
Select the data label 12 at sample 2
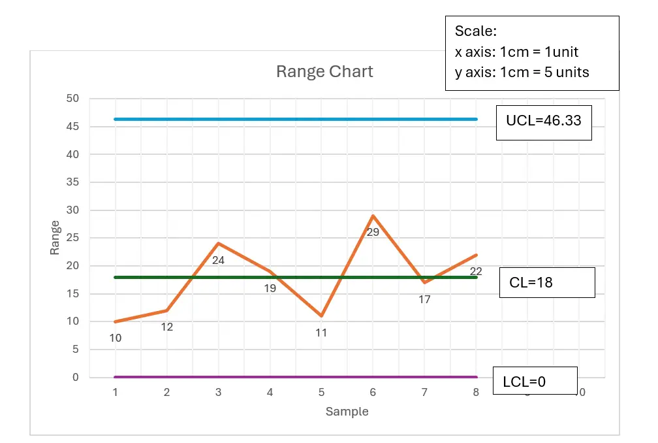[x=166, y=327]
